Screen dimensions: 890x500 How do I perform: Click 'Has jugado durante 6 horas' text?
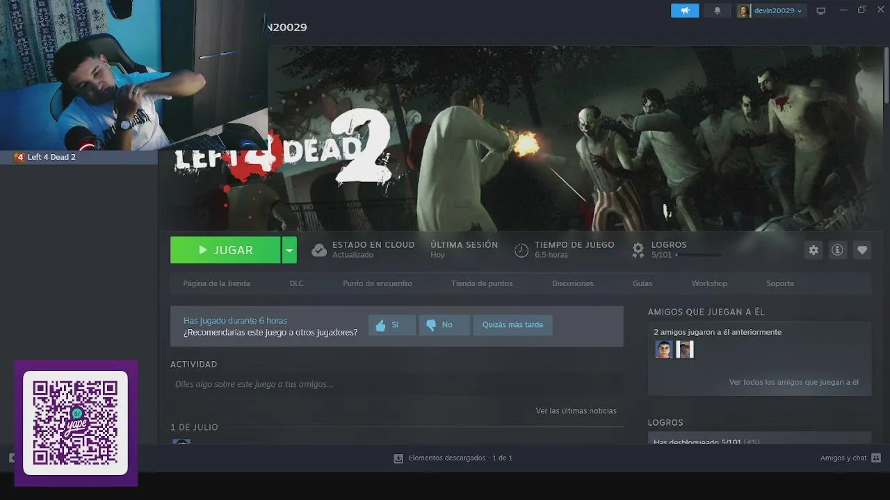click(235, 321)
